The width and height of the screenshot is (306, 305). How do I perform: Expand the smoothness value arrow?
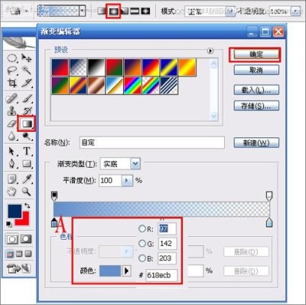[x=127, y=181]
